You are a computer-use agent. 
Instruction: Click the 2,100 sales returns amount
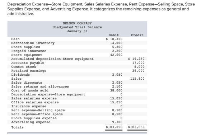click(x=117, y=86)
